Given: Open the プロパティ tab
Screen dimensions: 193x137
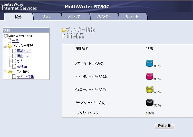Looking at the screenshot, I should coord(75,16).
